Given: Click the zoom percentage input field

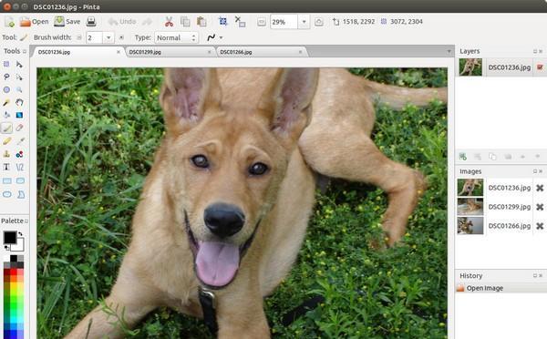Looking at the screenshot, I should tap(284, 22).
